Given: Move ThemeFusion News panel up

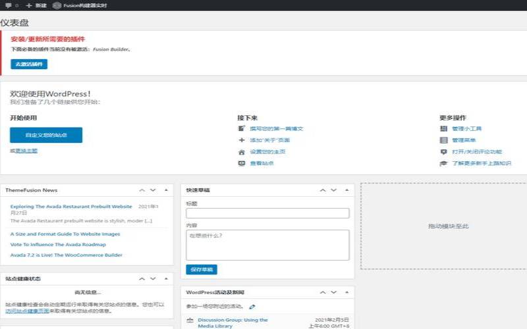Looking at the screenshot, I should 142,190.
